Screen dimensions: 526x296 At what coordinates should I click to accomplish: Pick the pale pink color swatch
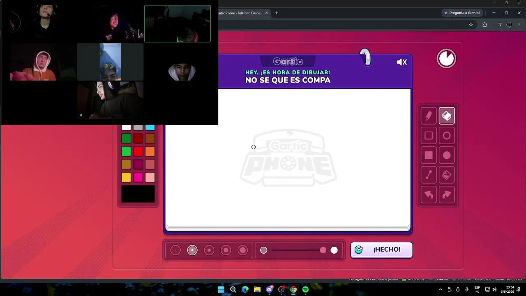pos(150,177)
